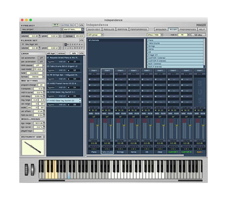The width and height of the screenshot is (227, 205).
Task: Select 'all channels' in the group list
Action: (116, 40)
